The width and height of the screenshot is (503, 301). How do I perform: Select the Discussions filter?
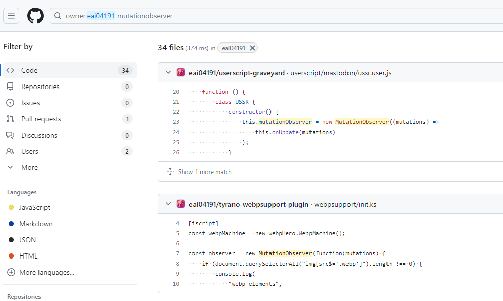click(x=70, y=135)
